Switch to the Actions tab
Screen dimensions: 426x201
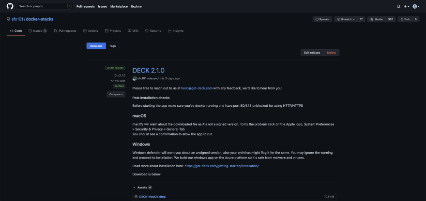(91, 31)
